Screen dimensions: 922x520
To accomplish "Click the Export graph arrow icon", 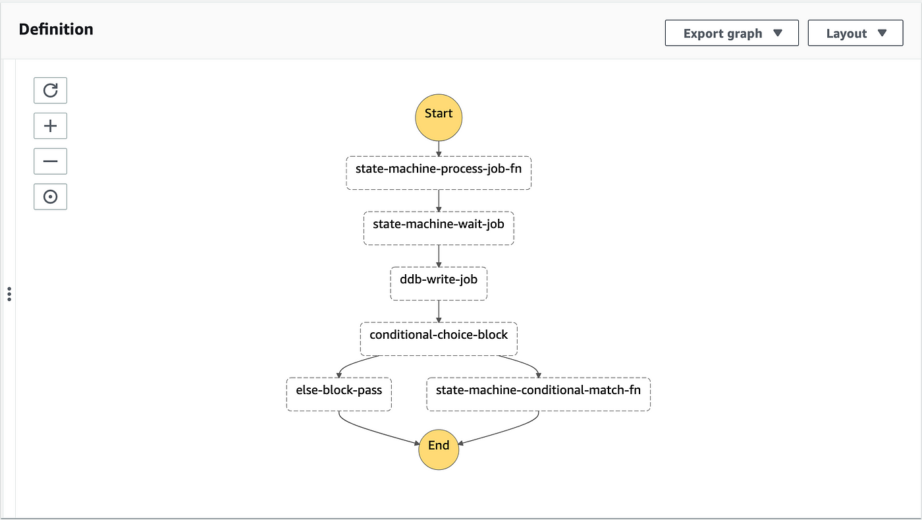I will click(x=778, y=34).
